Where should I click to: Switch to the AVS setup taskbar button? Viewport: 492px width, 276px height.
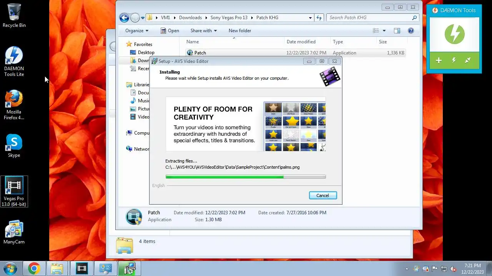coord(129,269)
